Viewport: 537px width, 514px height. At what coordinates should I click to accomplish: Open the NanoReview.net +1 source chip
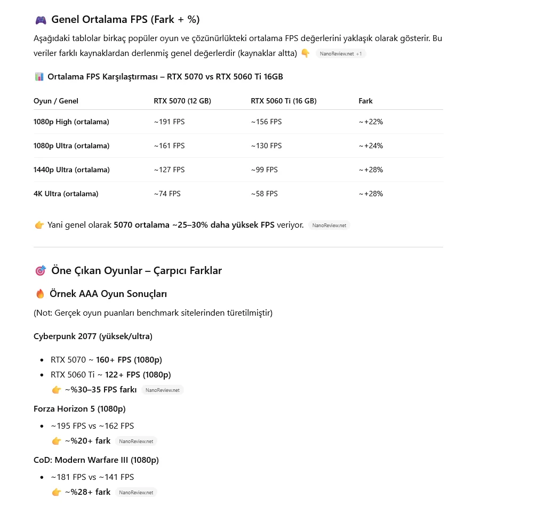coord(341,54)
